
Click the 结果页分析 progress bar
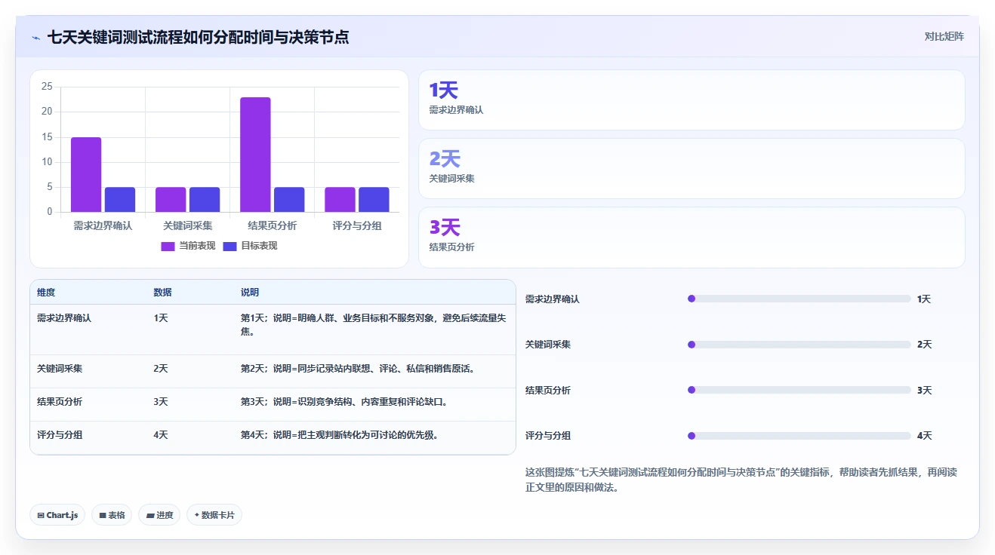799,390
